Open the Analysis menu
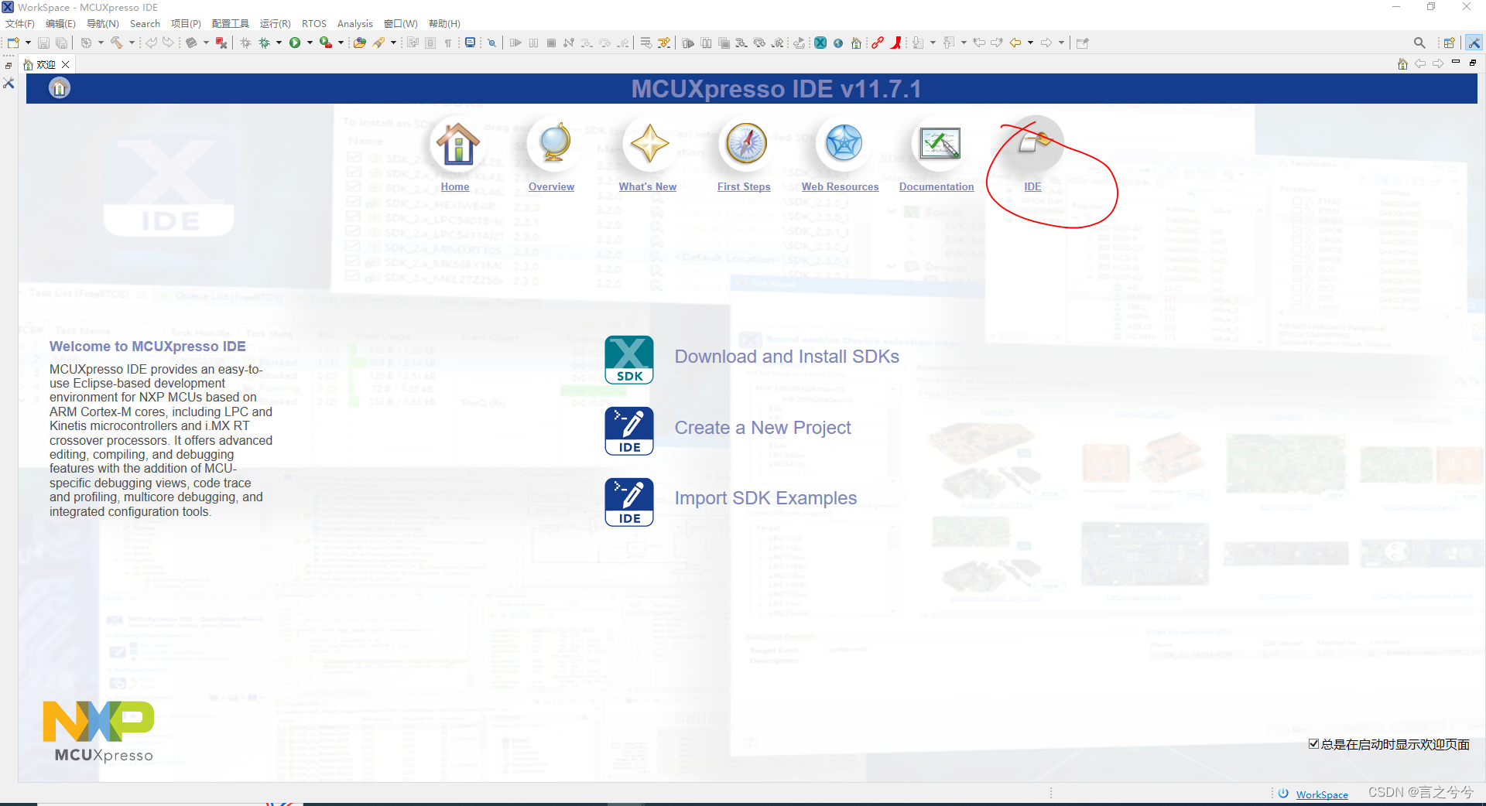 pos(354,24)
